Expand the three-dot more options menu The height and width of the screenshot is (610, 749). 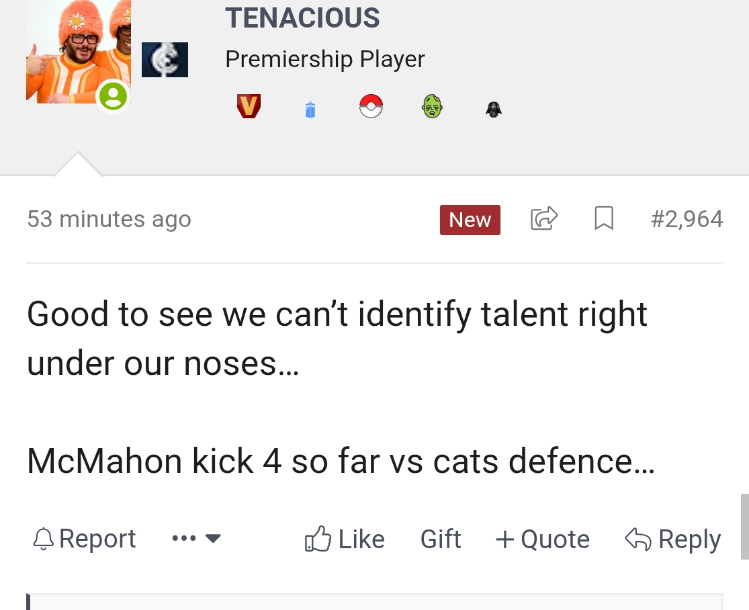coord(196,538)
